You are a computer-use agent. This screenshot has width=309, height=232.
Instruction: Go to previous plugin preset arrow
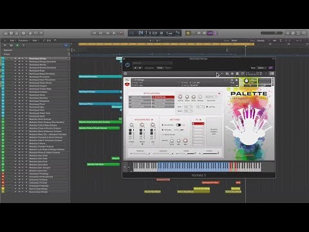coord(135,68)
